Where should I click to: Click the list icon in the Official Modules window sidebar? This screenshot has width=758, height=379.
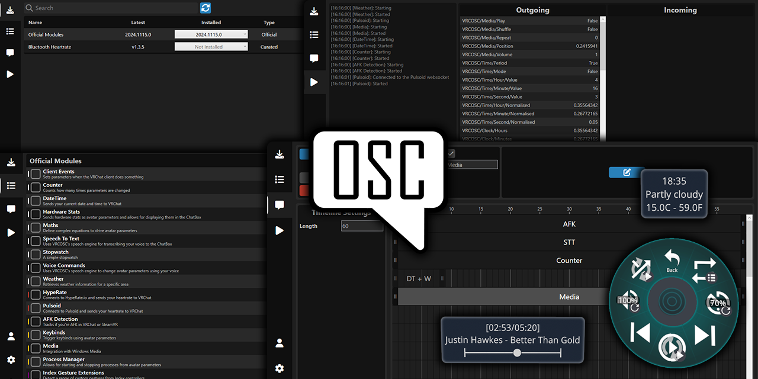[11, 185]
